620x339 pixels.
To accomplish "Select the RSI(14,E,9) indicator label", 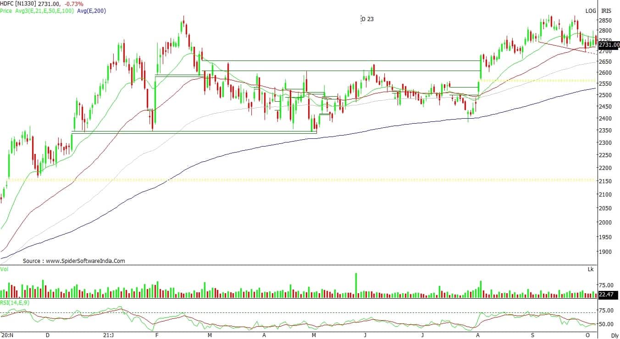I will [15, 302].
